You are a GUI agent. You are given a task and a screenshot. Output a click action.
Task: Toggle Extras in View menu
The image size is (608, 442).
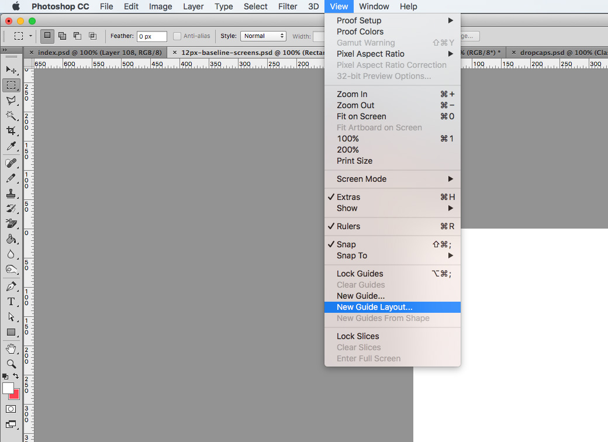click(392, 197)
